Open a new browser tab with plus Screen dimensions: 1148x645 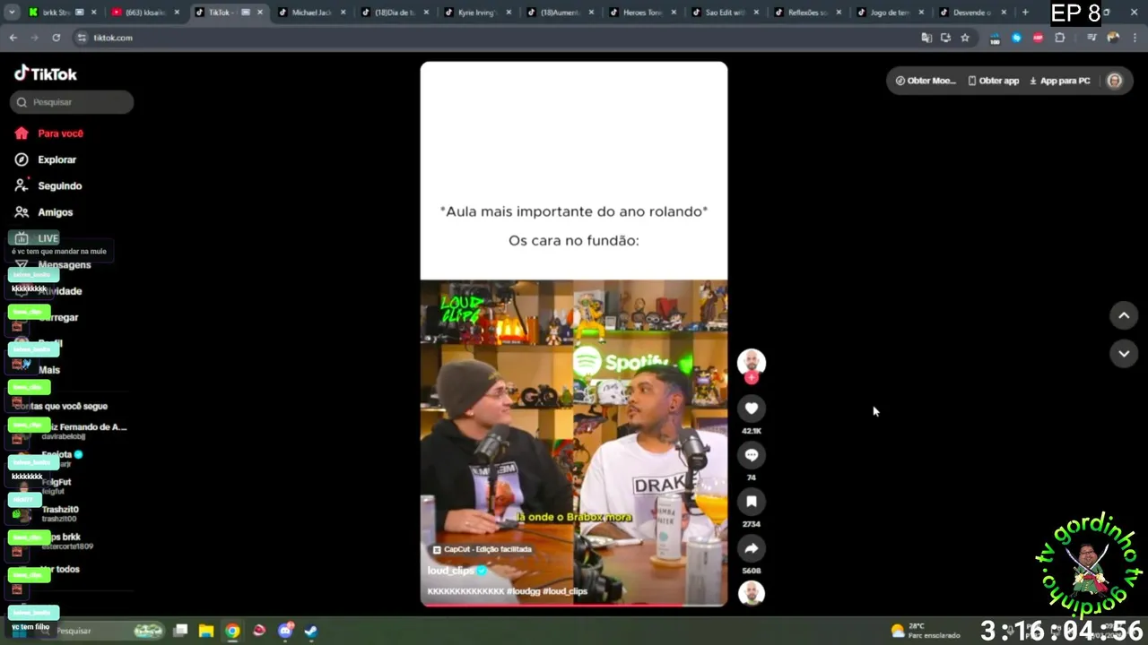point(1025,13)
